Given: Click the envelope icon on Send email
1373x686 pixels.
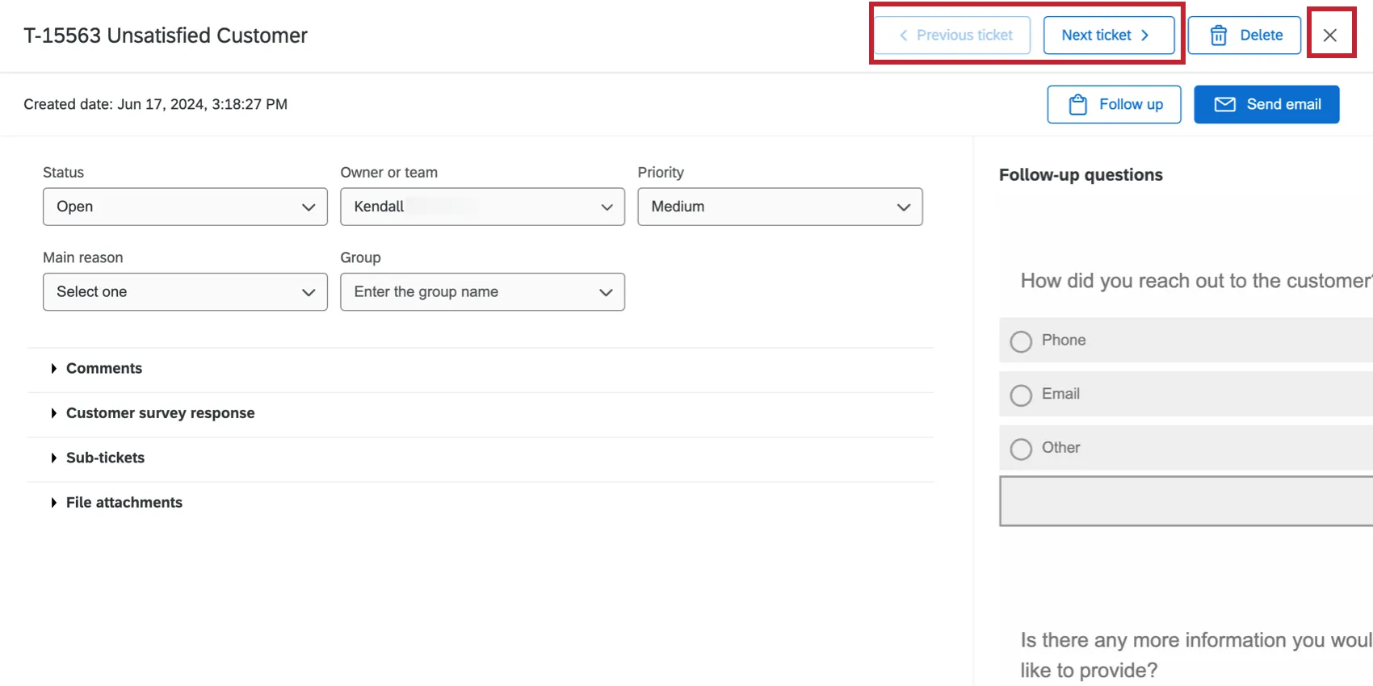Looking at the screenshot, I should pos(1225,105).
